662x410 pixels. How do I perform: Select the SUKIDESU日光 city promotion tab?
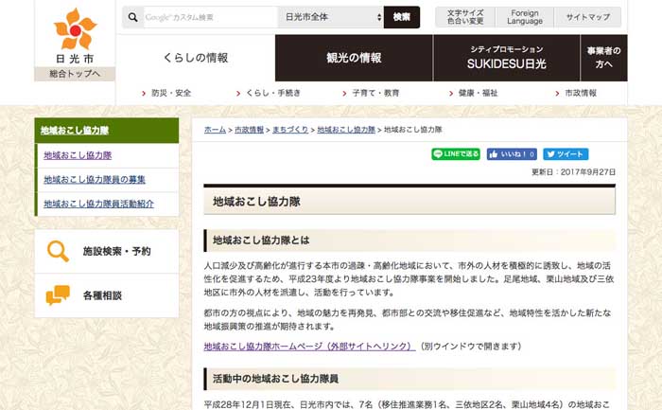point(506,58)
